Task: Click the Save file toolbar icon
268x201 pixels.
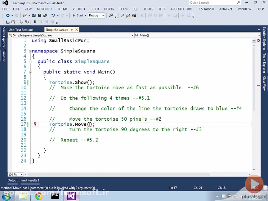Action: 39,15
